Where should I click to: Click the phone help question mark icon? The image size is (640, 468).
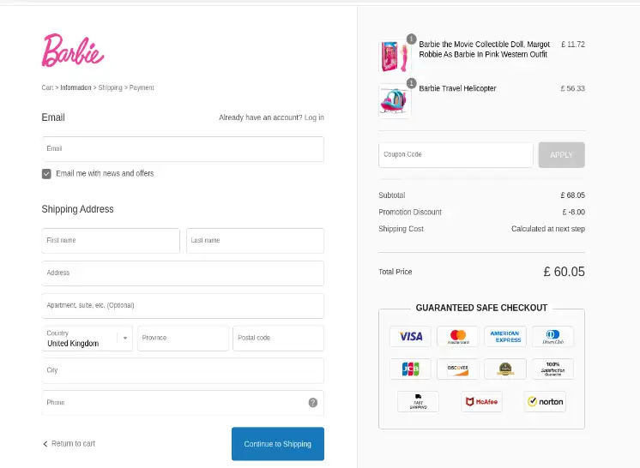[x=312, y=403]
